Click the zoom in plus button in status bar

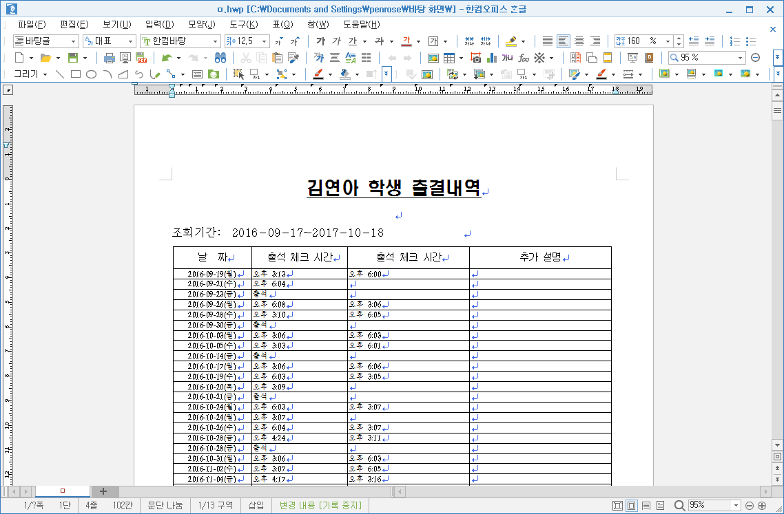tap(762, 506)
